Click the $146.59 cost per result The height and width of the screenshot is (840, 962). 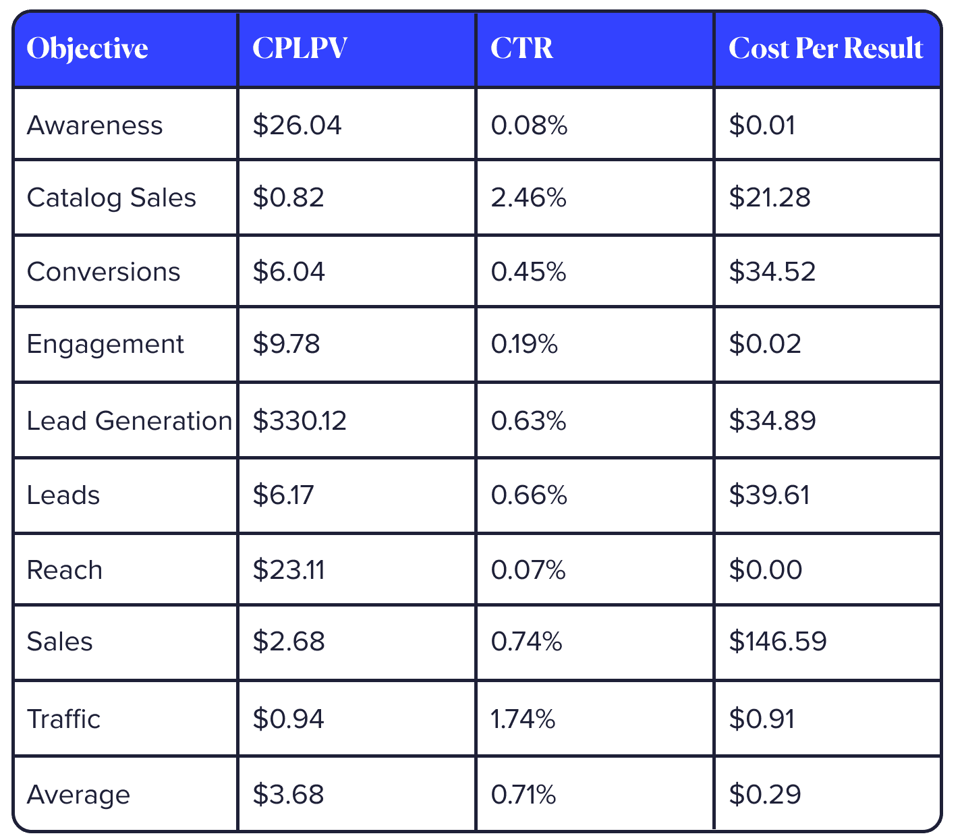coord(778,641)
